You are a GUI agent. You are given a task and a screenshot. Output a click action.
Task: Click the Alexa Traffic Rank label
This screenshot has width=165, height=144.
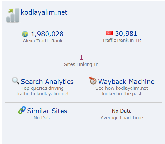[x=43, y=41]
